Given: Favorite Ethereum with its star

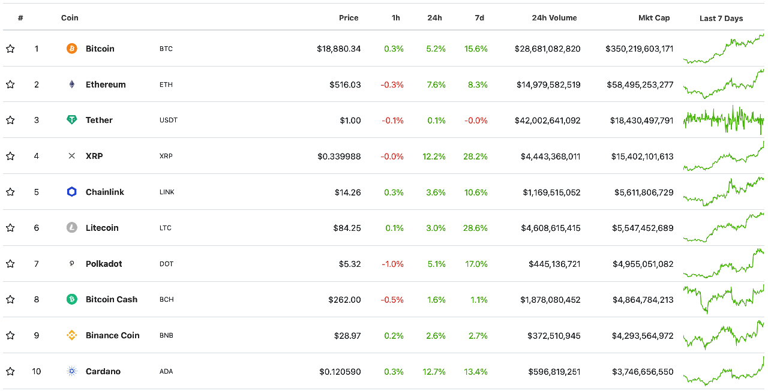Looking at the screenshot, I should pos(10,85).
